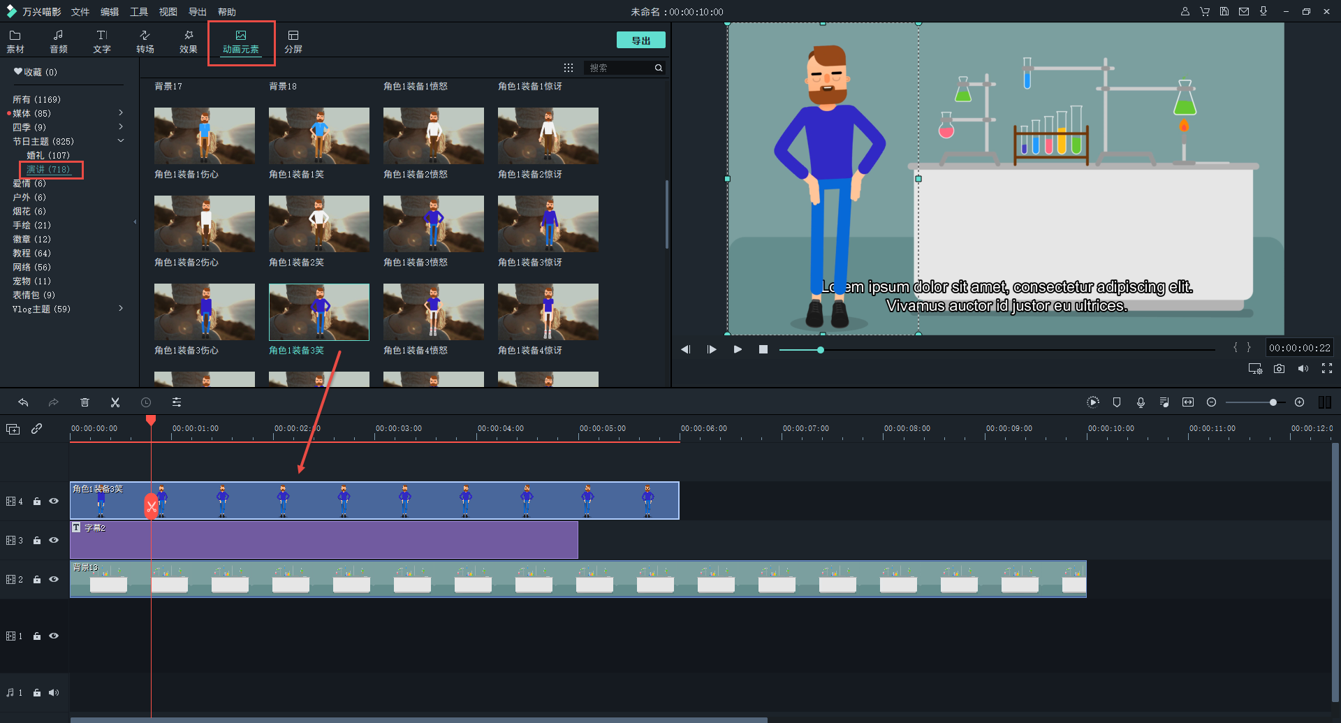1341x723 pixels.
Task: Add a marker with the shield icon
Action: click(1117, 402)
